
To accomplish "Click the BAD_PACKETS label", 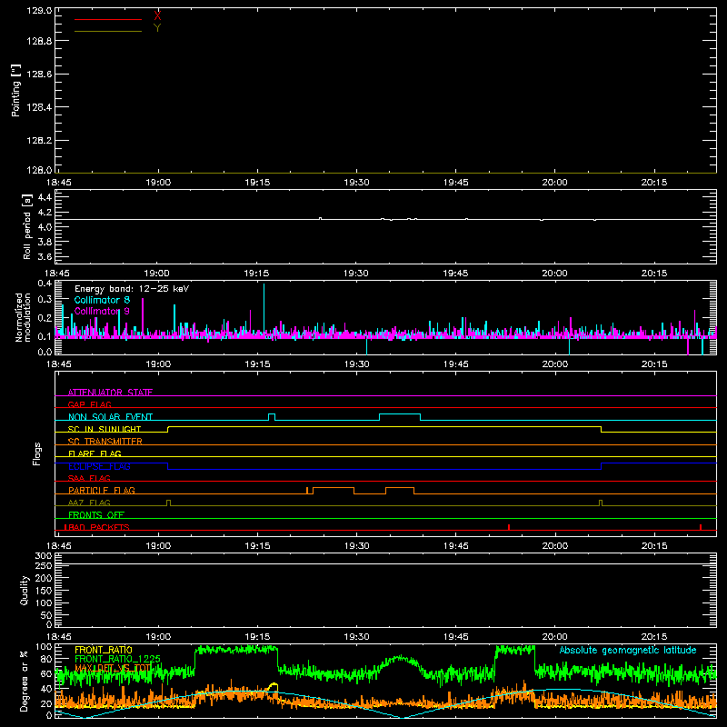I will tap(97, 527).
